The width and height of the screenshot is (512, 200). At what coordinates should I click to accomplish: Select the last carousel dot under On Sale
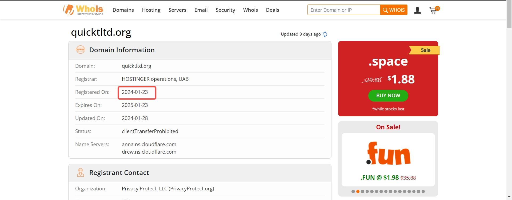point(423,191)
